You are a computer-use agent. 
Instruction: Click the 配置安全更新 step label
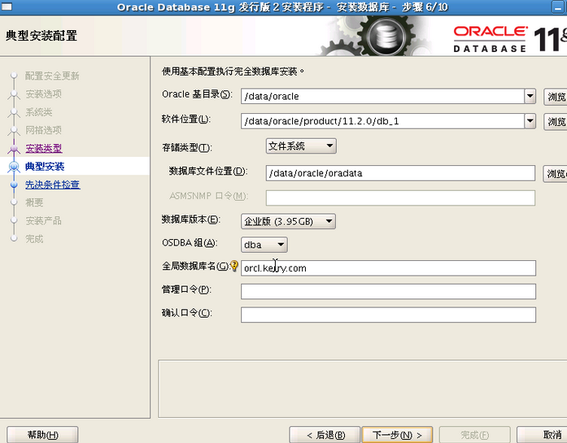pyautogui.click(x=52, y=76)
